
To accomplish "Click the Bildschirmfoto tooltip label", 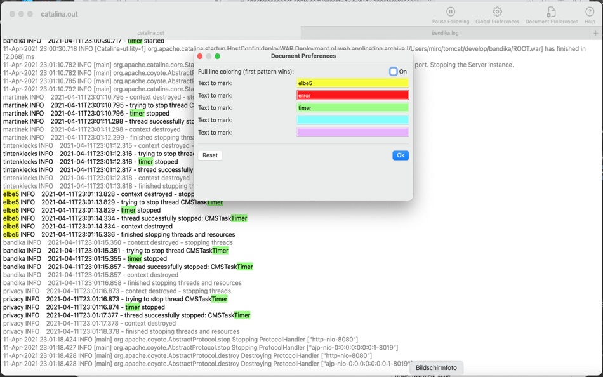I will (436, 367).
